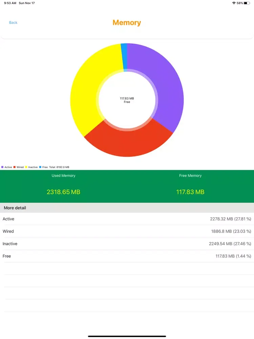Viewport: 254px width, 339px height.
Task: Tap the Back link
Action: [13, 22]
